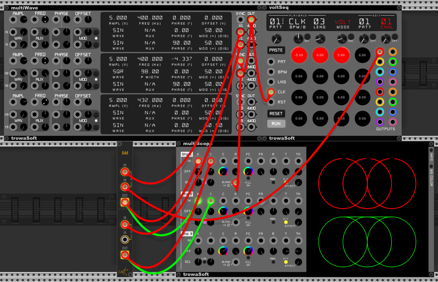Image resolution: width=438 pixels, height=282 pixels.
Task: Click the Shp 1 rainbow FC fill color knob
Action: 248,171
